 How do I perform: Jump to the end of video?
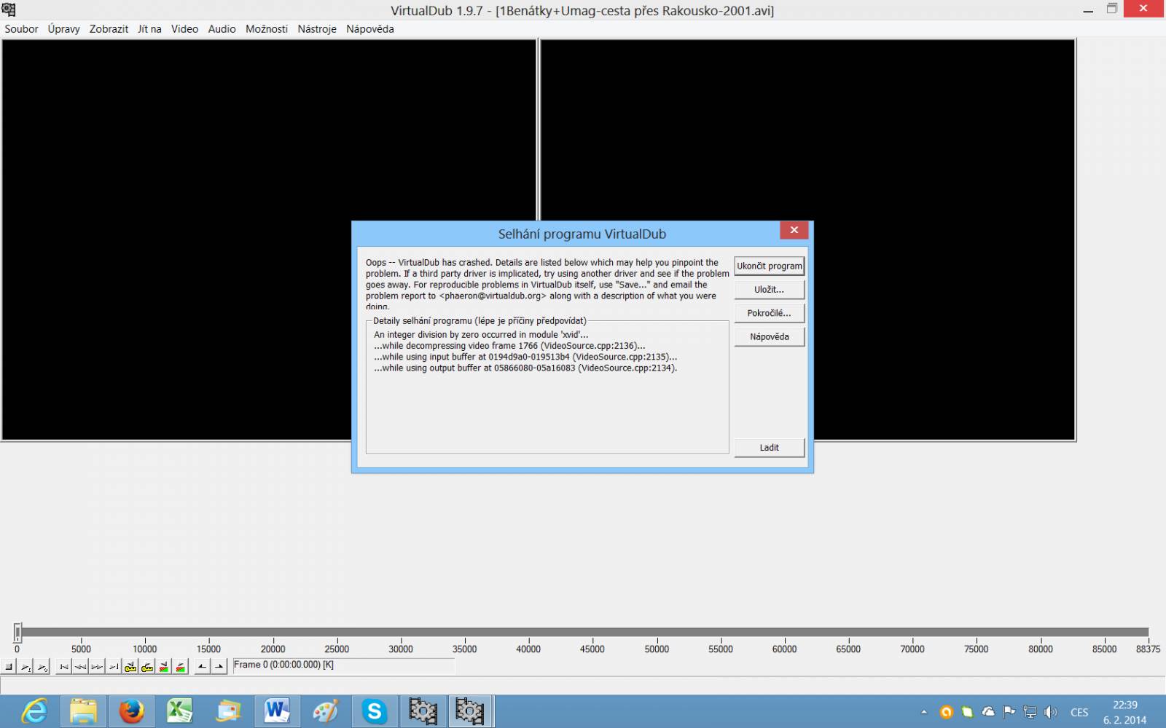click(114, 666)
